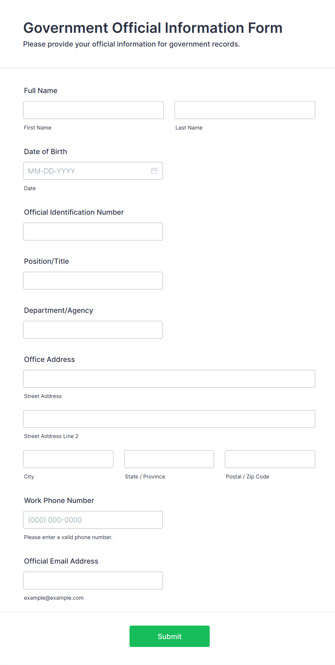Select the Last Name text box
This screenshot has height=665, width=335.
(x=245, y=110)
